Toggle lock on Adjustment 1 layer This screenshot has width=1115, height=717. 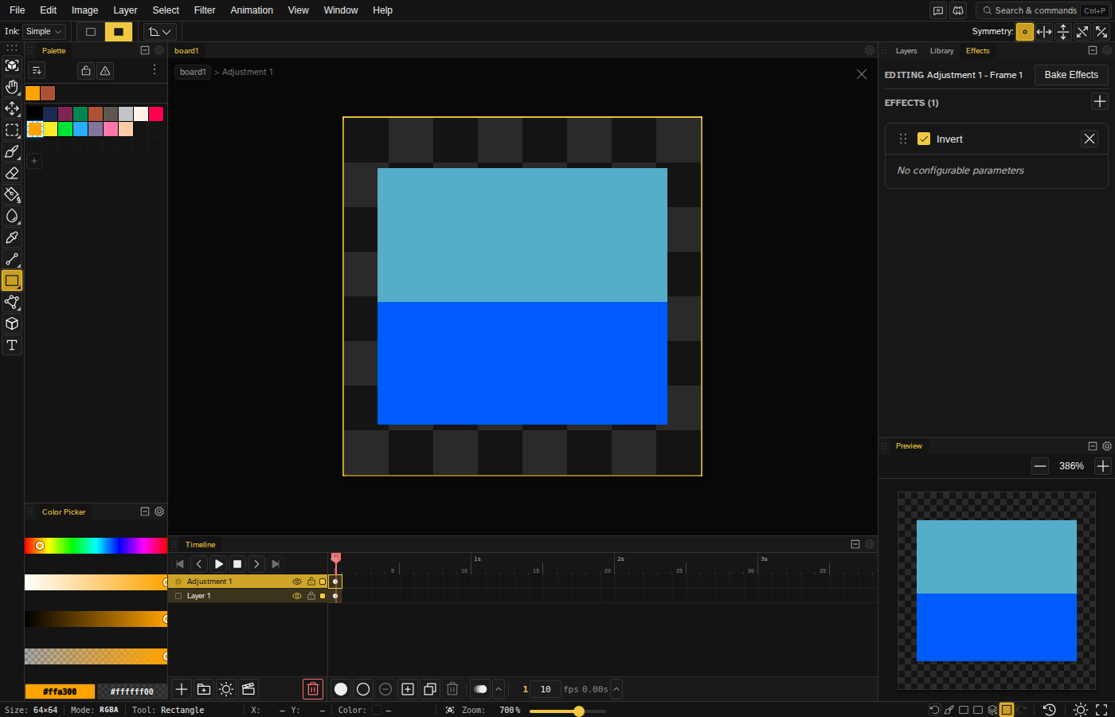click(311, 582)
